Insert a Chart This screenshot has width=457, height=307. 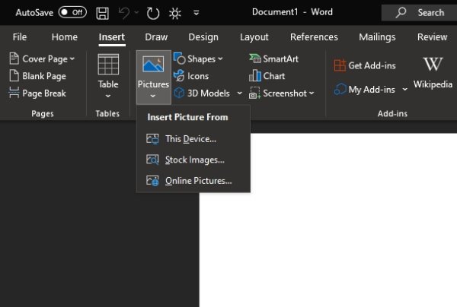(267, 76)
